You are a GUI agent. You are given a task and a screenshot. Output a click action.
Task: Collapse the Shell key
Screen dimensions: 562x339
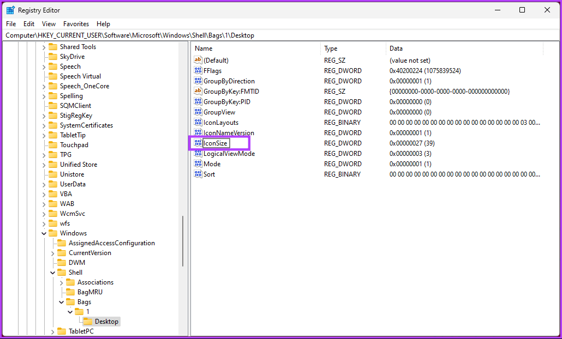[x=53, y=273]
